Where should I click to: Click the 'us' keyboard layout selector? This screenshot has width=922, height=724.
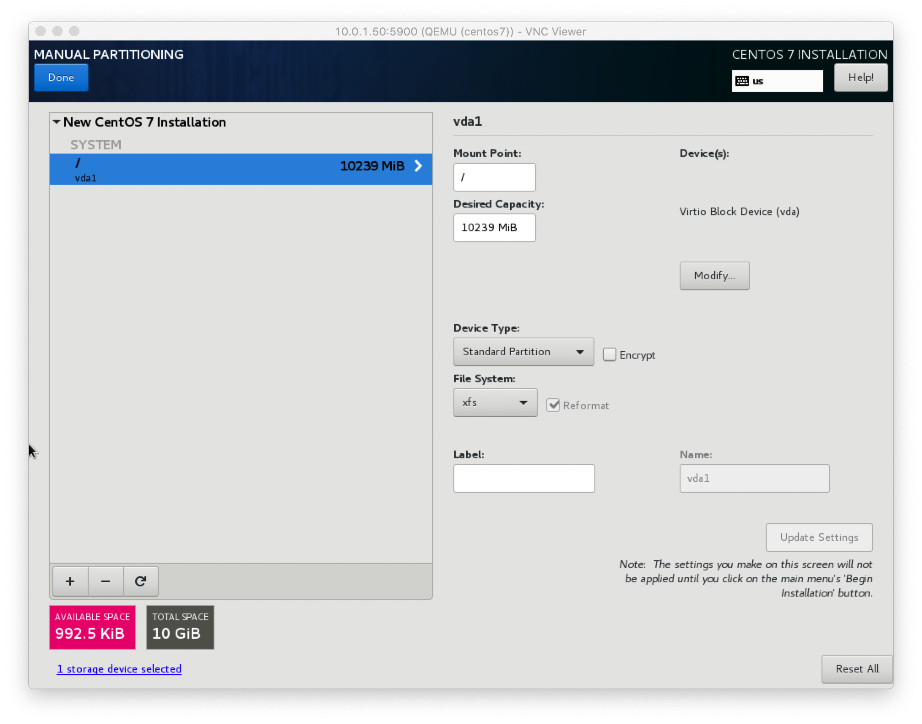coord(777,81)
